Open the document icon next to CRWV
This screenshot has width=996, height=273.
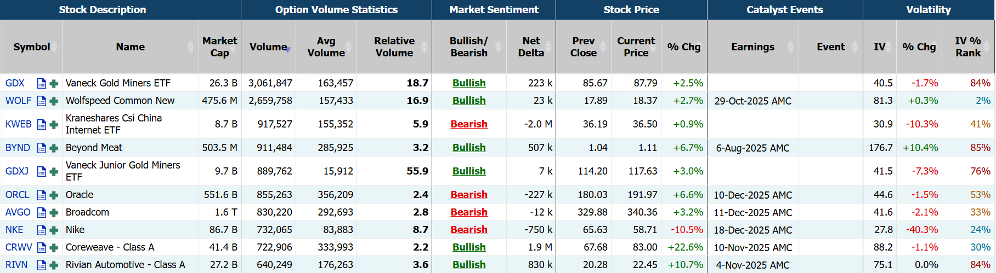tap(42, 248)
